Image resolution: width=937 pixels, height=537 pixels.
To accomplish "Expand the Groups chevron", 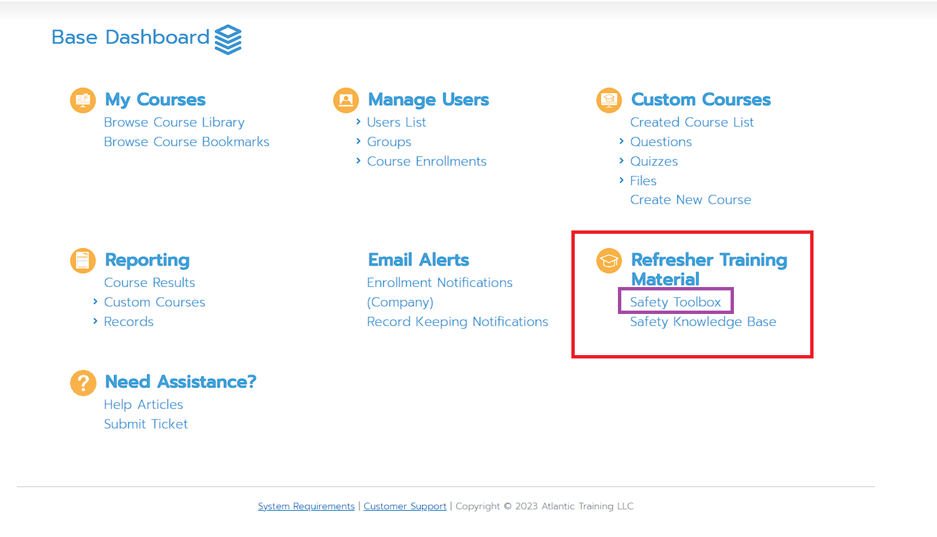I will tap(358, 141).
